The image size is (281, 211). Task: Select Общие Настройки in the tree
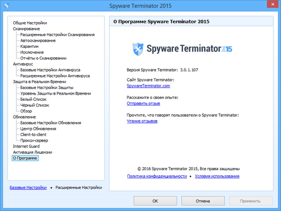pos(30,23)
